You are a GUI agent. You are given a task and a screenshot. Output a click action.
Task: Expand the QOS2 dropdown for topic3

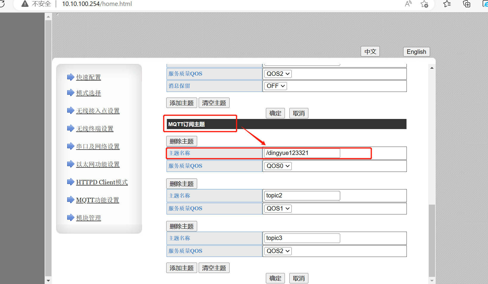[x=278, y=251]
